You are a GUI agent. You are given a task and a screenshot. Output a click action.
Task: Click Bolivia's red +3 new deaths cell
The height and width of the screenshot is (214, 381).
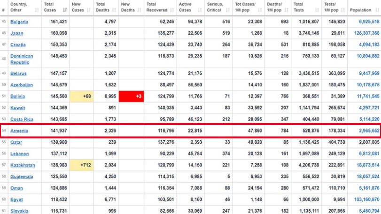131,96
